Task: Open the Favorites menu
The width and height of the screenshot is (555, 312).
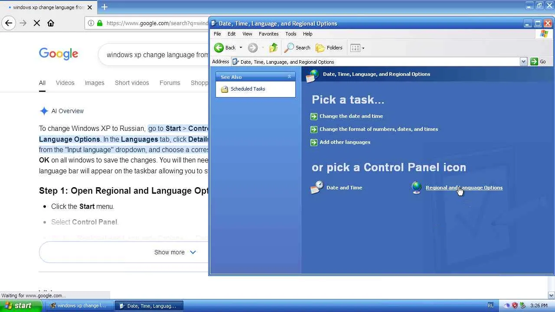Action: [x=268, y=34]
